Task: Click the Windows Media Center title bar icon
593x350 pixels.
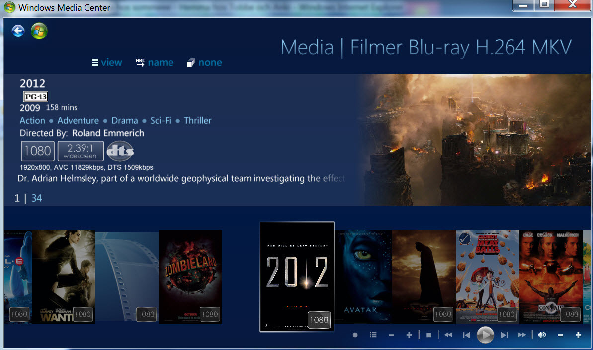Action: 9,7
